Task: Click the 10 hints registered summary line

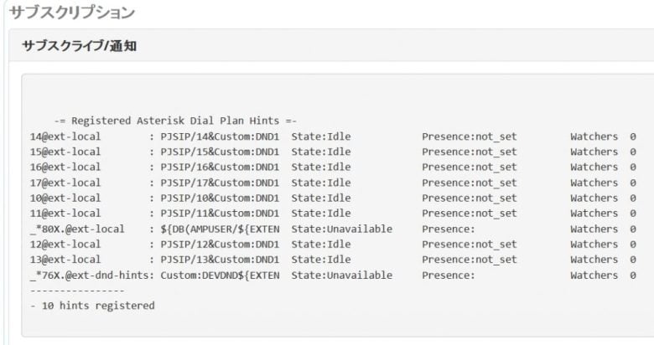Action: point(92,306)
